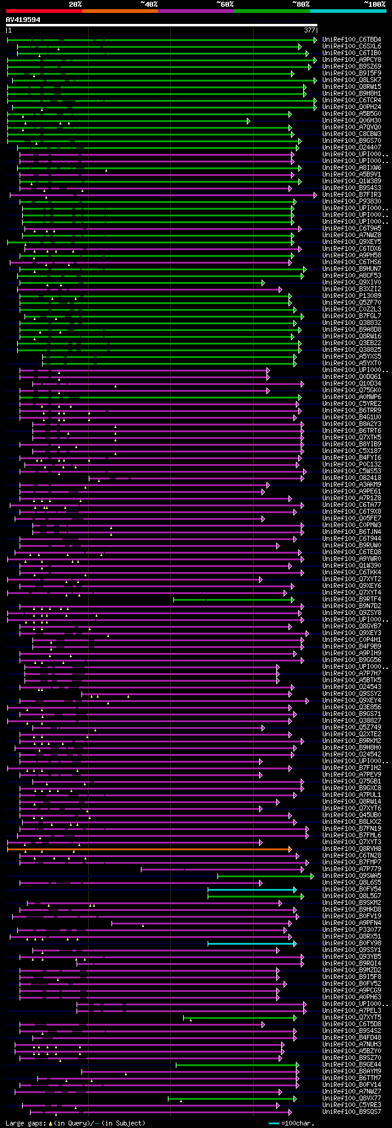Select UniRef100_A7R1Z8 label

pyautogui.click(x=352, y=498)
